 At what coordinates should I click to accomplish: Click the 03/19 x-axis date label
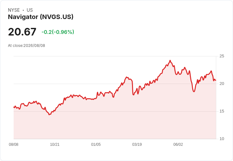(137, 144)
